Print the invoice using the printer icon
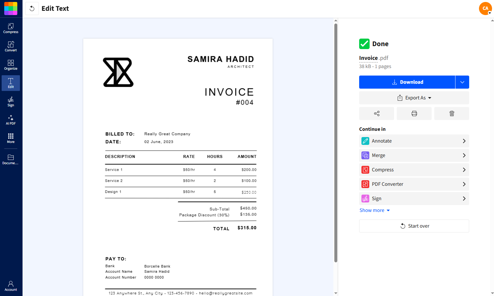This screenshot has width=494, height=296. point(414,113)
